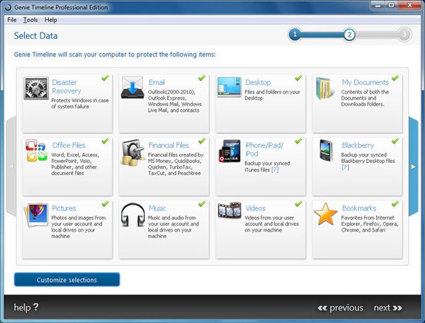Open the iTunes files [?] help link
The width and height of the screenshot is (425, 323).
click(275, 170)
